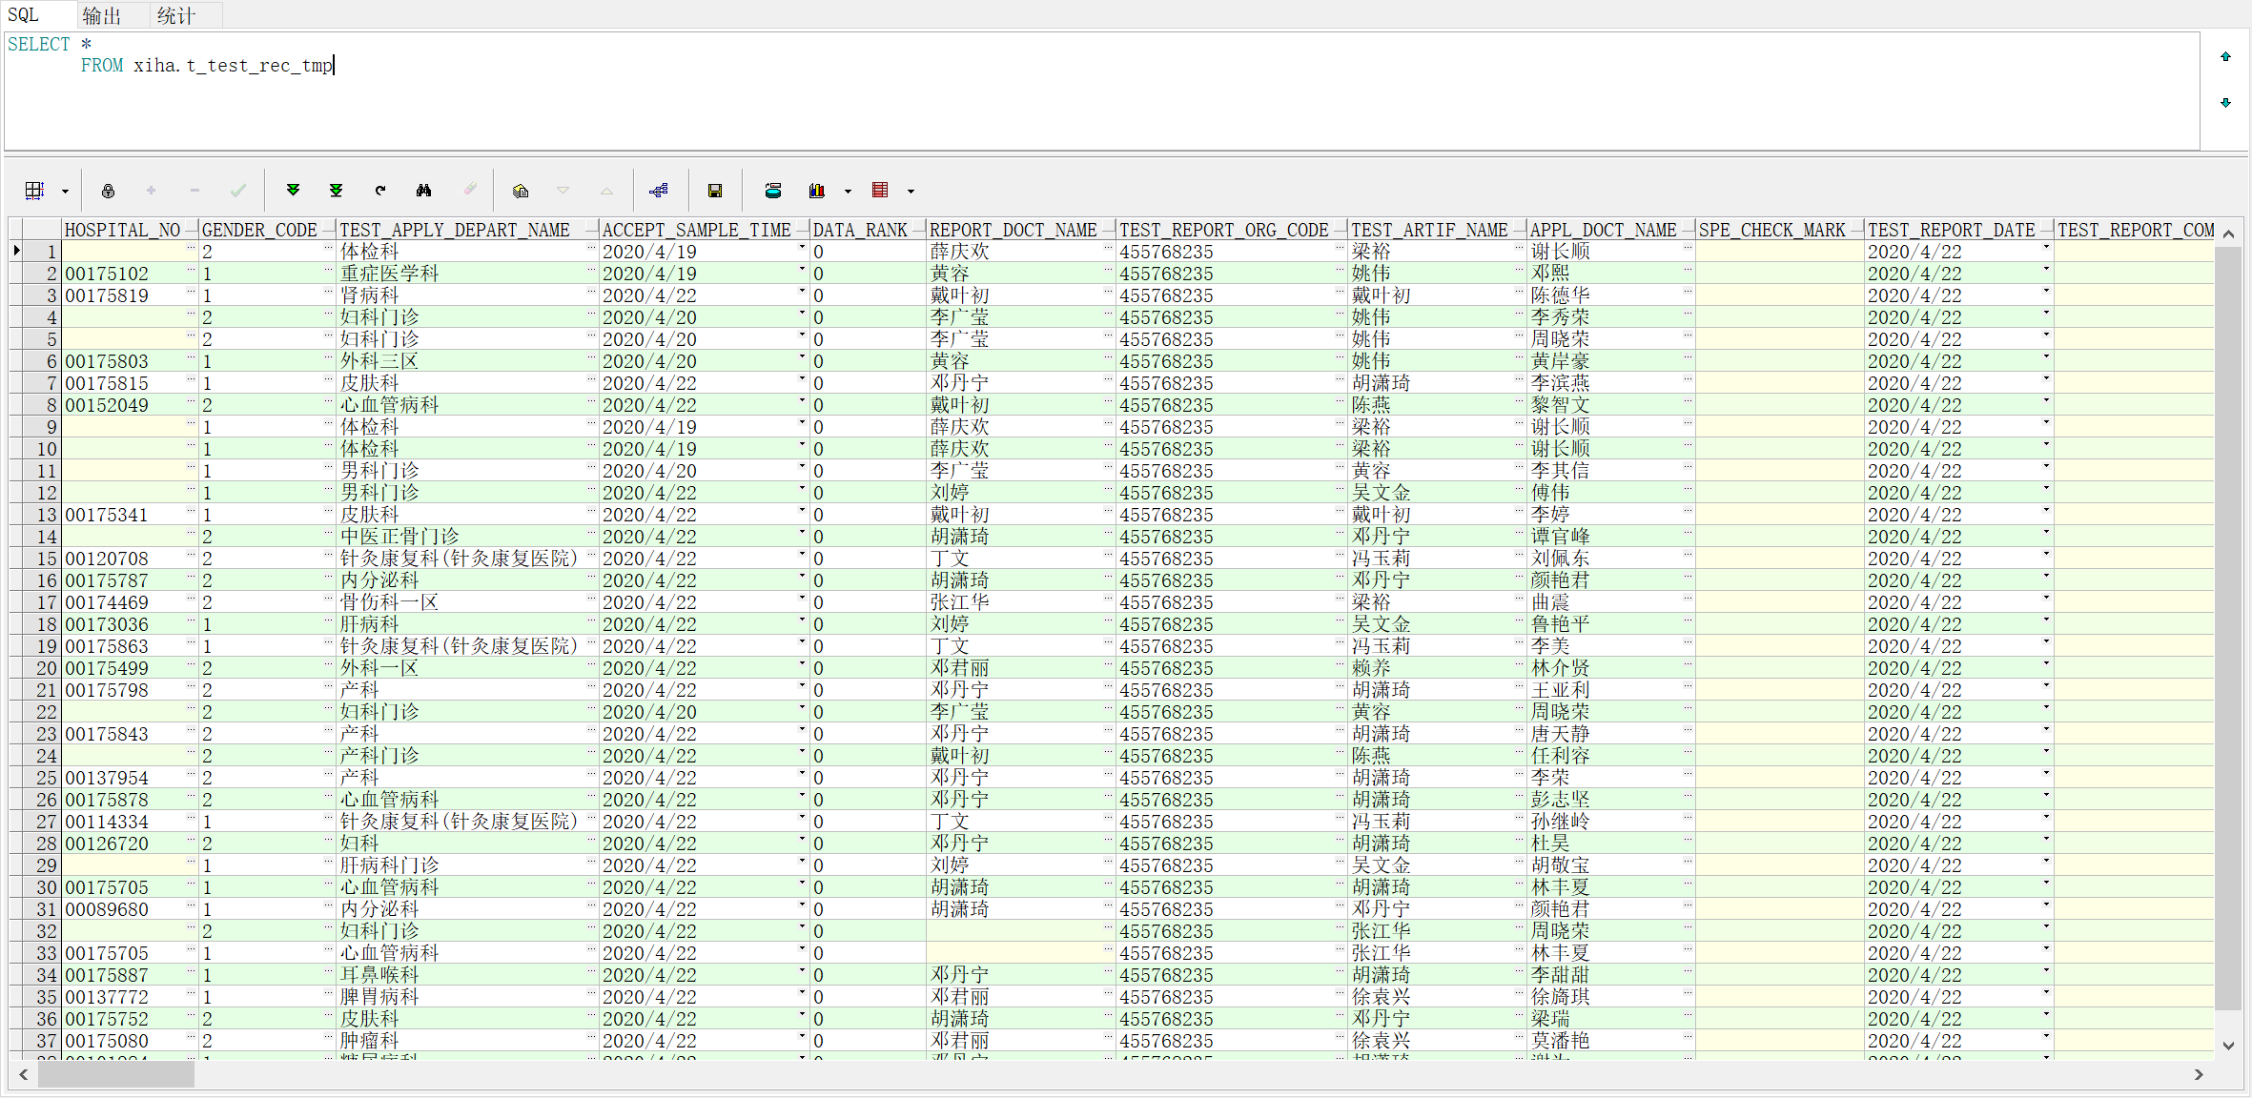The width and height of the screenshot is (2252, 1098).
Task: Open the chart options dropdown arrow
Action: coord(848,192)
